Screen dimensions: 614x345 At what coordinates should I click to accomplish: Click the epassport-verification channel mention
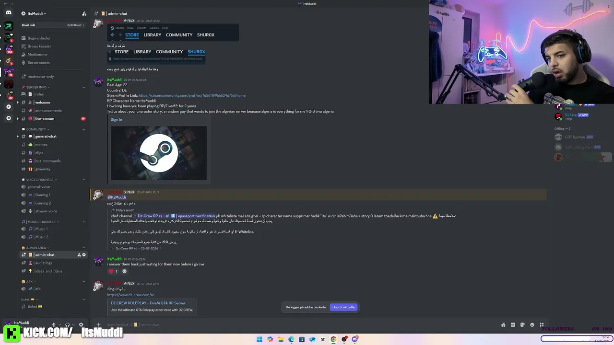[174, 216]
